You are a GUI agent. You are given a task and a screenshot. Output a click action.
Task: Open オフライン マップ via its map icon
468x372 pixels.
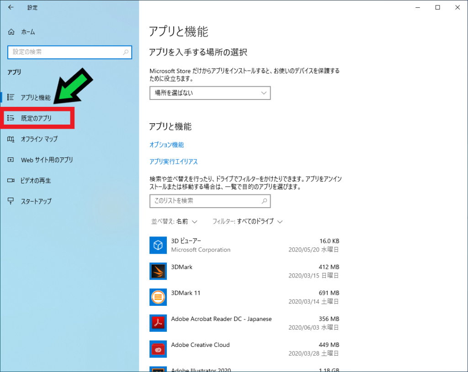point(10,139)
